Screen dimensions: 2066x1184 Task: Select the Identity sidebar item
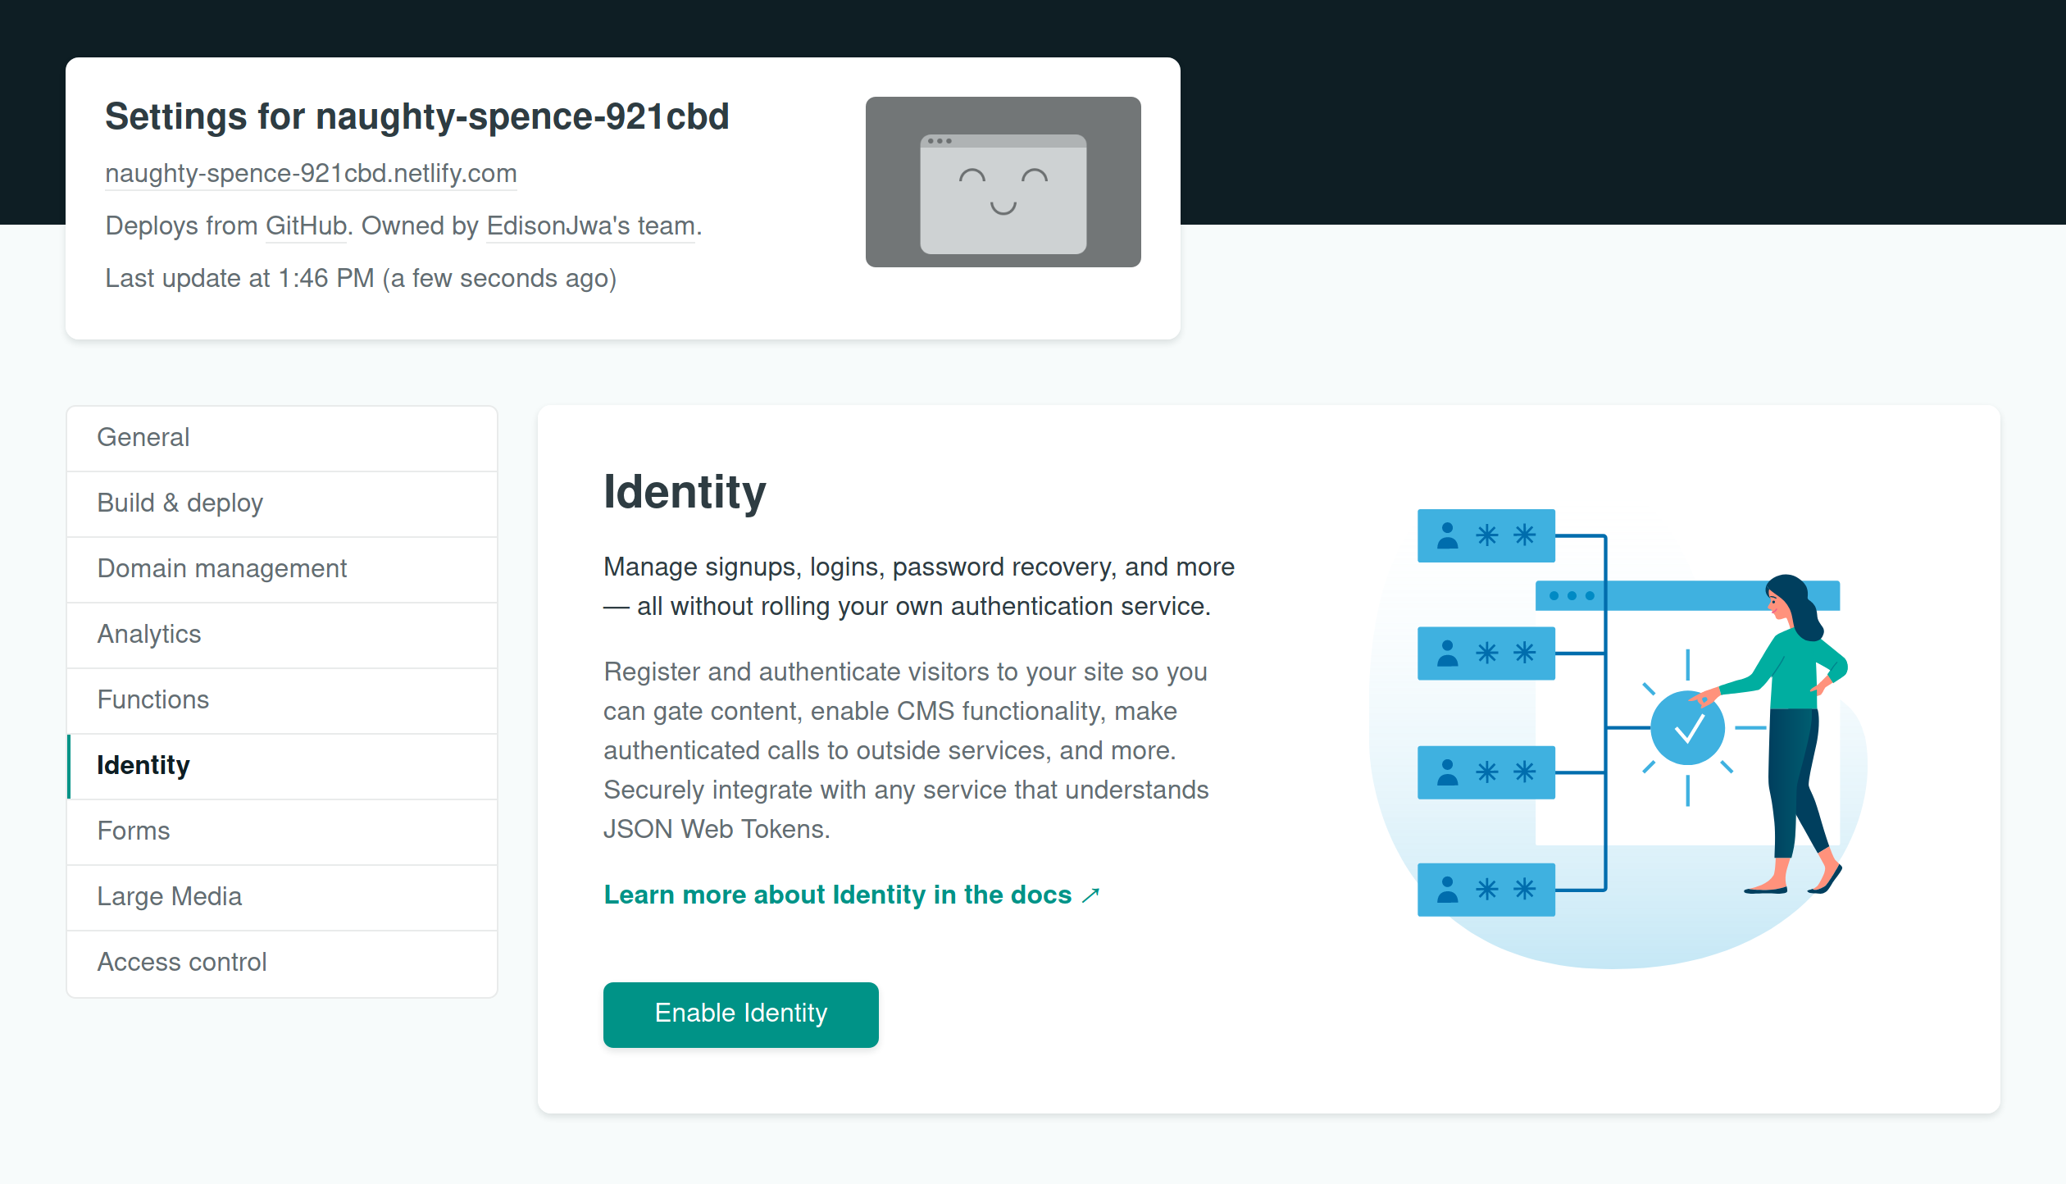point(143,766)
